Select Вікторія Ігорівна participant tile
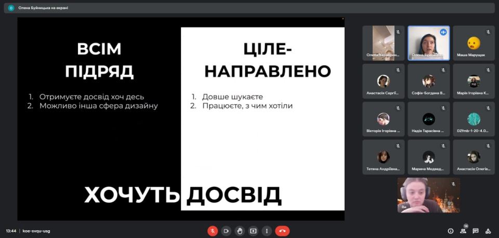The height and width of the screenshot is (238, 499). click(384, 119)
